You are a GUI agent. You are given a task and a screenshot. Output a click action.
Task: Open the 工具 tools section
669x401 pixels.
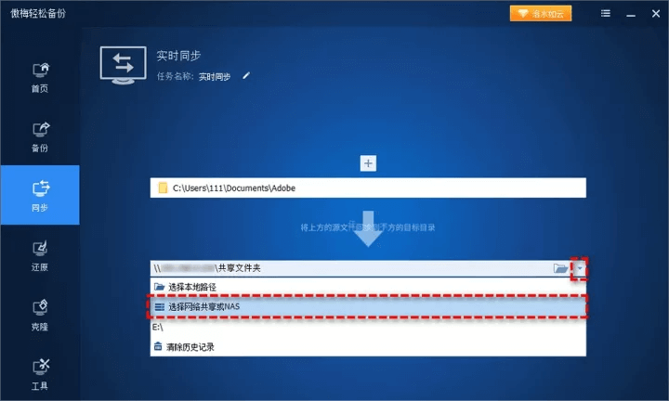point(40,375)
